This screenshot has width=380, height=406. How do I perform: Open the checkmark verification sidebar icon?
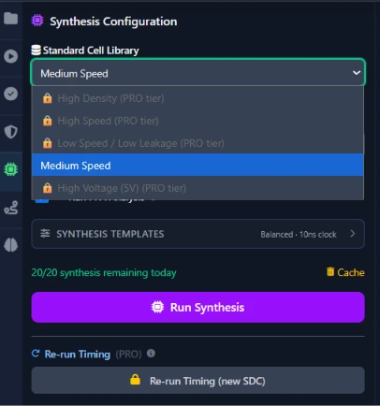(11, 94)
